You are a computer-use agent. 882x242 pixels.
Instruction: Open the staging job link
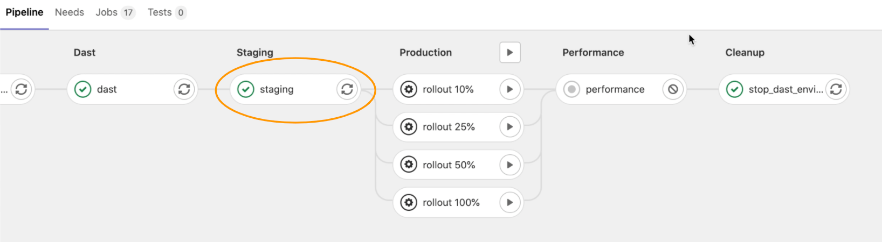coord(277,89)
